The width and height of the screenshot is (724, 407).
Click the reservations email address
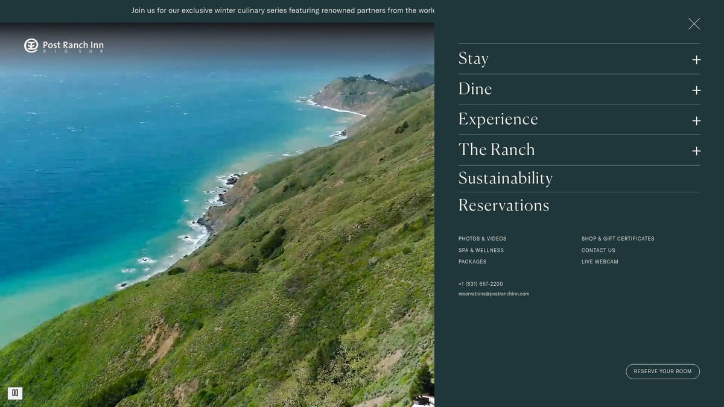[494, 294]
